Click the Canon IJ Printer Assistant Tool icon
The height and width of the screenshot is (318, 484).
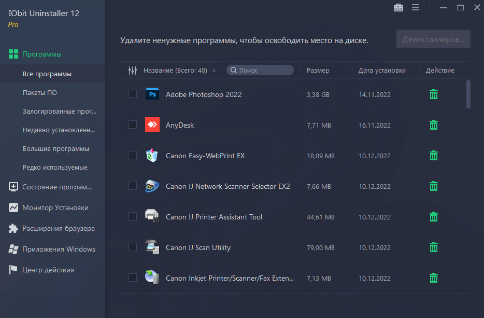[152, 216]
